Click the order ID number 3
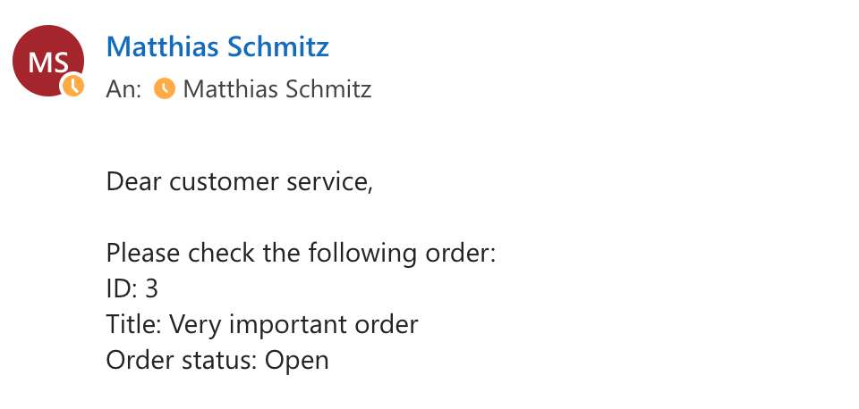Image resolution: width=859 pixels, height=409 pixels. click(x=152, y=289)
